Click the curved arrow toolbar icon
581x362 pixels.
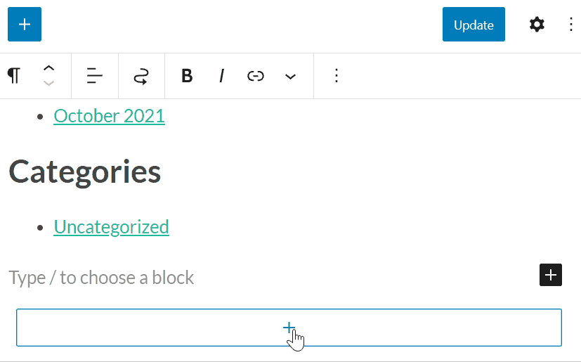pyautogui.click(x=141, y=76)
